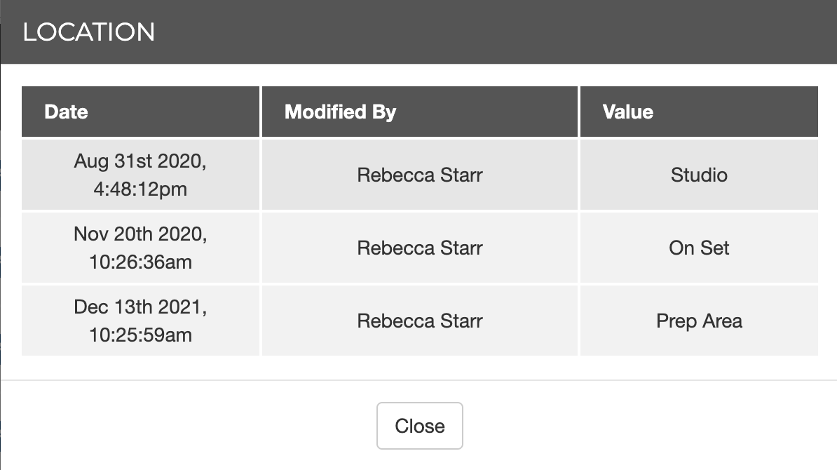This screenshot has width=837, height=470.
Task: Sort by the Modified By column header
Action: pos(340,112)
